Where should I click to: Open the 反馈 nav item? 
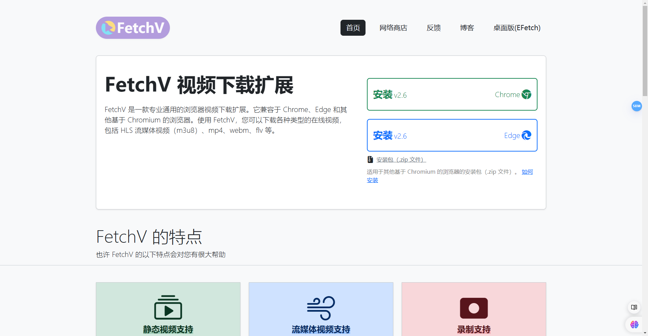tap(434, 28)
